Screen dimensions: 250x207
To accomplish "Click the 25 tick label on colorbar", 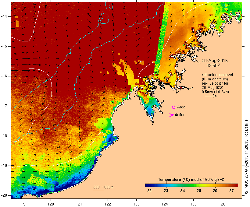I will (x=199, y=191).
